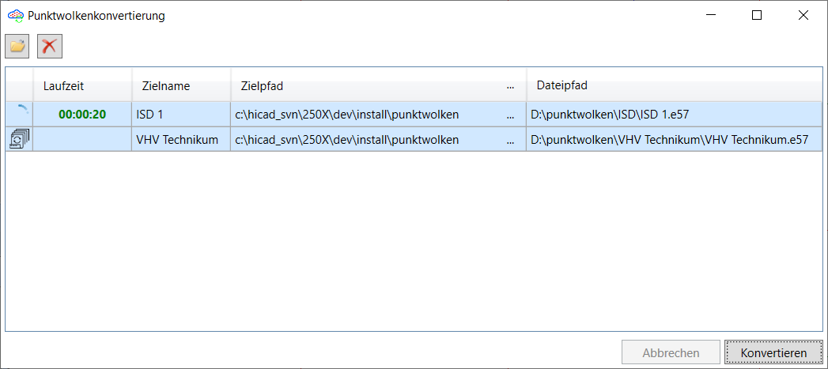Sort by the Zielname column header
Image resolution: width=828 pixels, height=369 pixels.
click(165, 85)
